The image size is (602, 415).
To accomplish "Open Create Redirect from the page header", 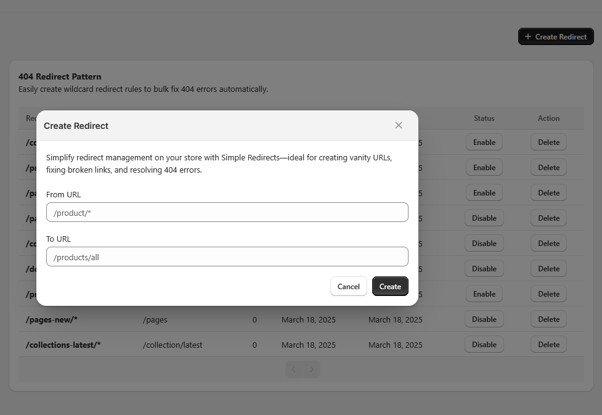I will (x=555, y=36).
